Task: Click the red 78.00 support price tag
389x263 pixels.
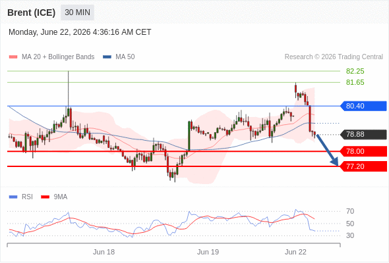Action: click(x=363, y=151)
